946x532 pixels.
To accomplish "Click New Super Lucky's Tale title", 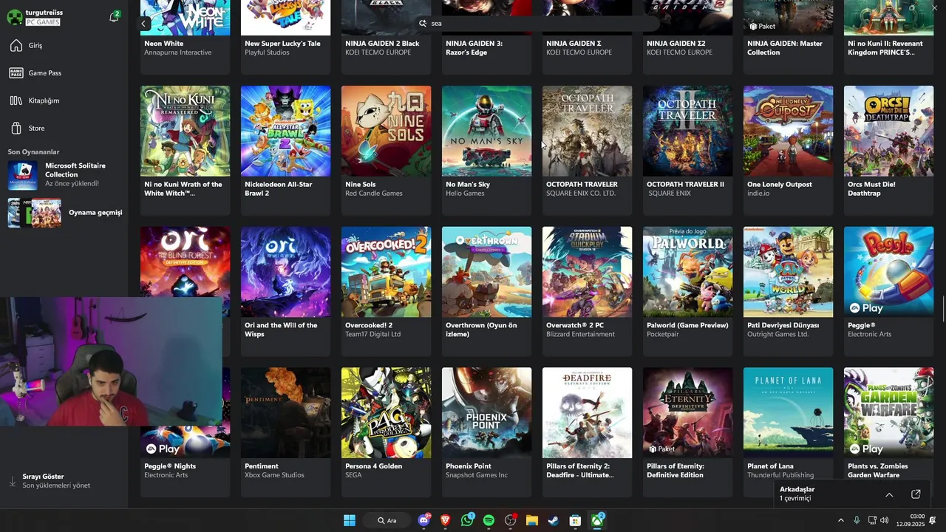I will click(282, 44).
